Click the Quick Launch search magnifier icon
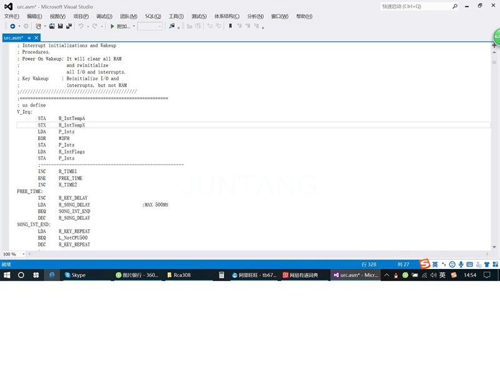Viewport: 500px width, 371px height. click(x=455, y=6)
